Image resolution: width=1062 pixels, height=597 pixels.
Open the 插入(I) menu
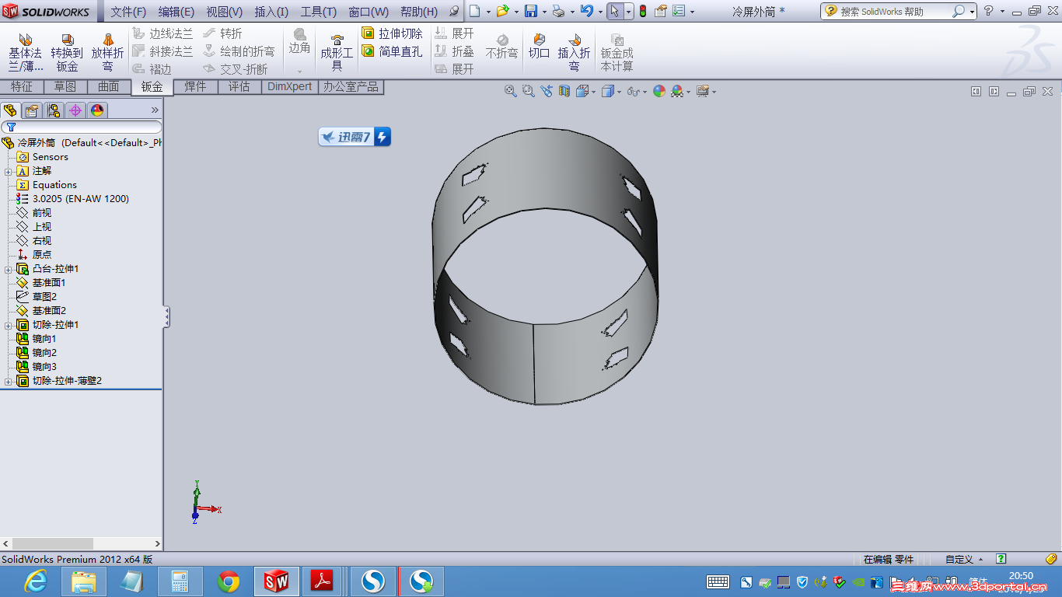point(271,12)
